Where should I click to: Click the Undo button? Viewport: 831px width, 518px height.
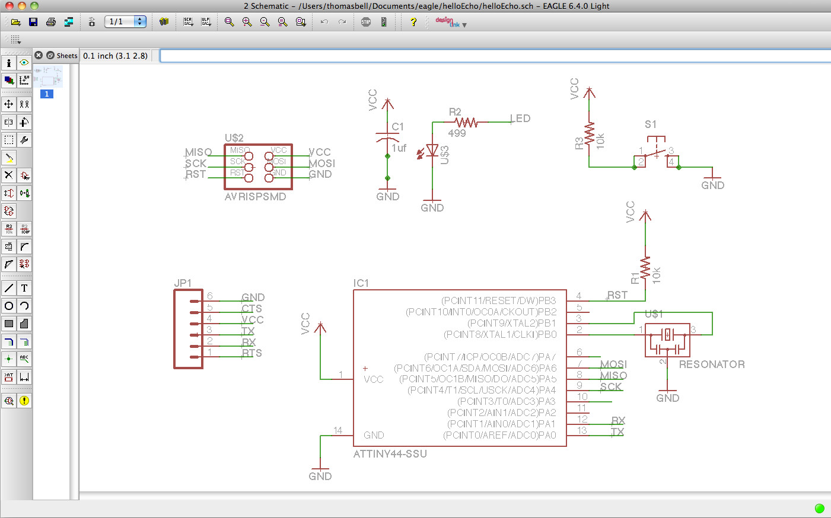pyautogui.click(x=324, y=21)
